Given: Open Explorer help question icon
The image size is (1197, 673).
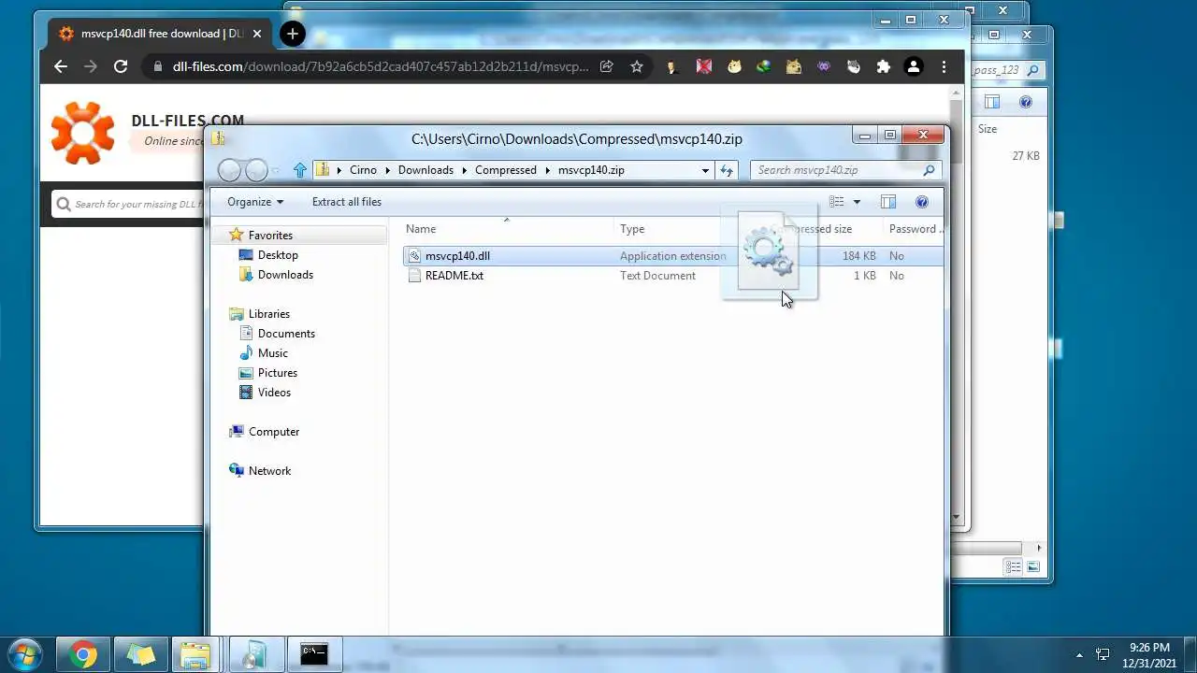Looking at the screenshot, I should click(x=922, y=202).
